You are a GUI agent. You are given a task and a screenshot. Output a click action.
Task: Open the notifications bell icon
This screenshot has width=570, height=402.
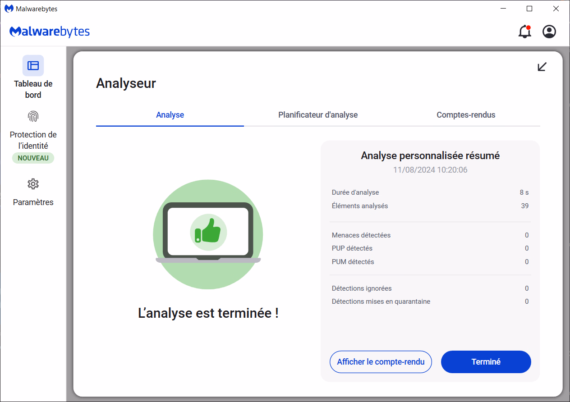(524, 32)
